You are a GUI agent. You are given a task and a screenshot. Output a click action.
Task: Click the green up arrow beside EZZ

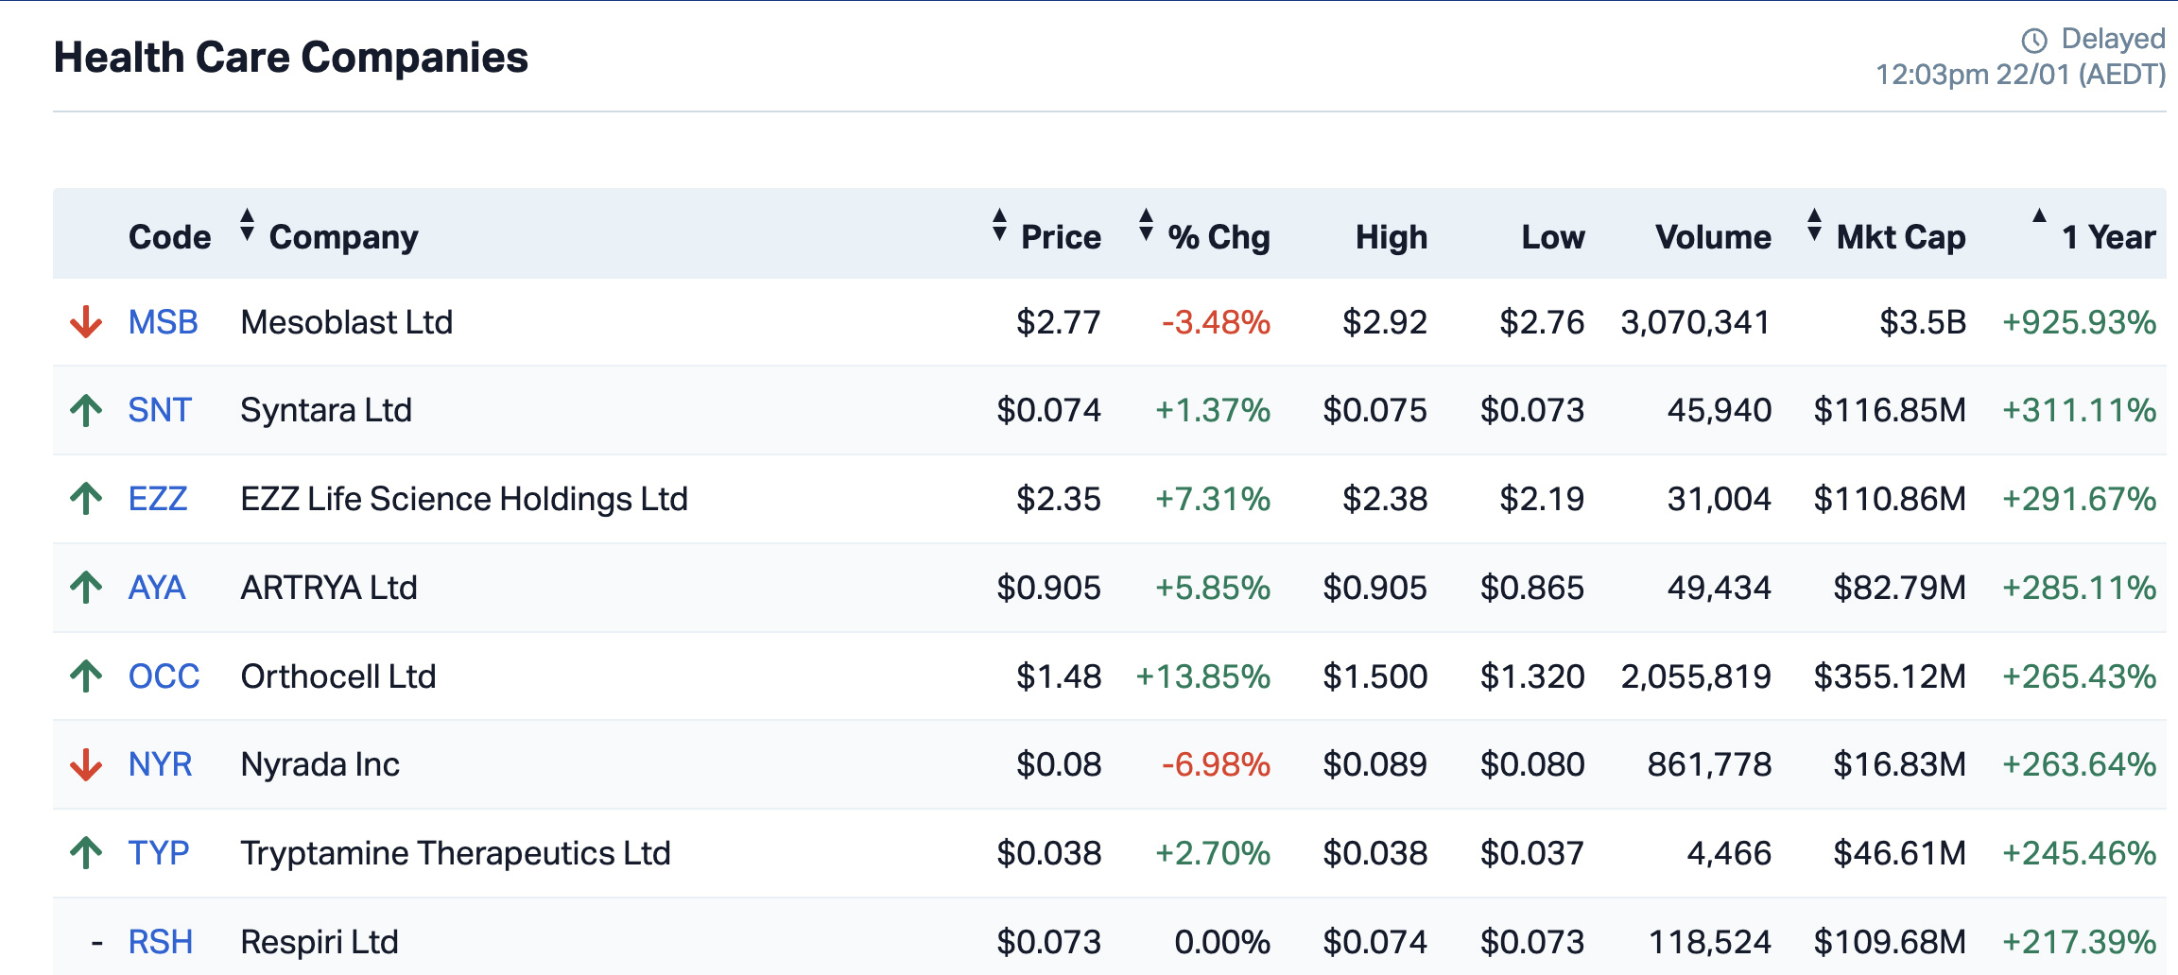pyautogui.click(x=86, y=499)
